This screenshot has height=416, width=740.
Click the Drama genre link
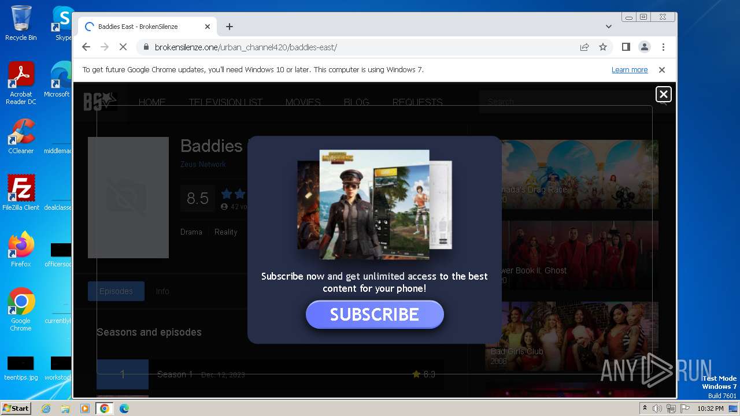(x=191, y=232)
